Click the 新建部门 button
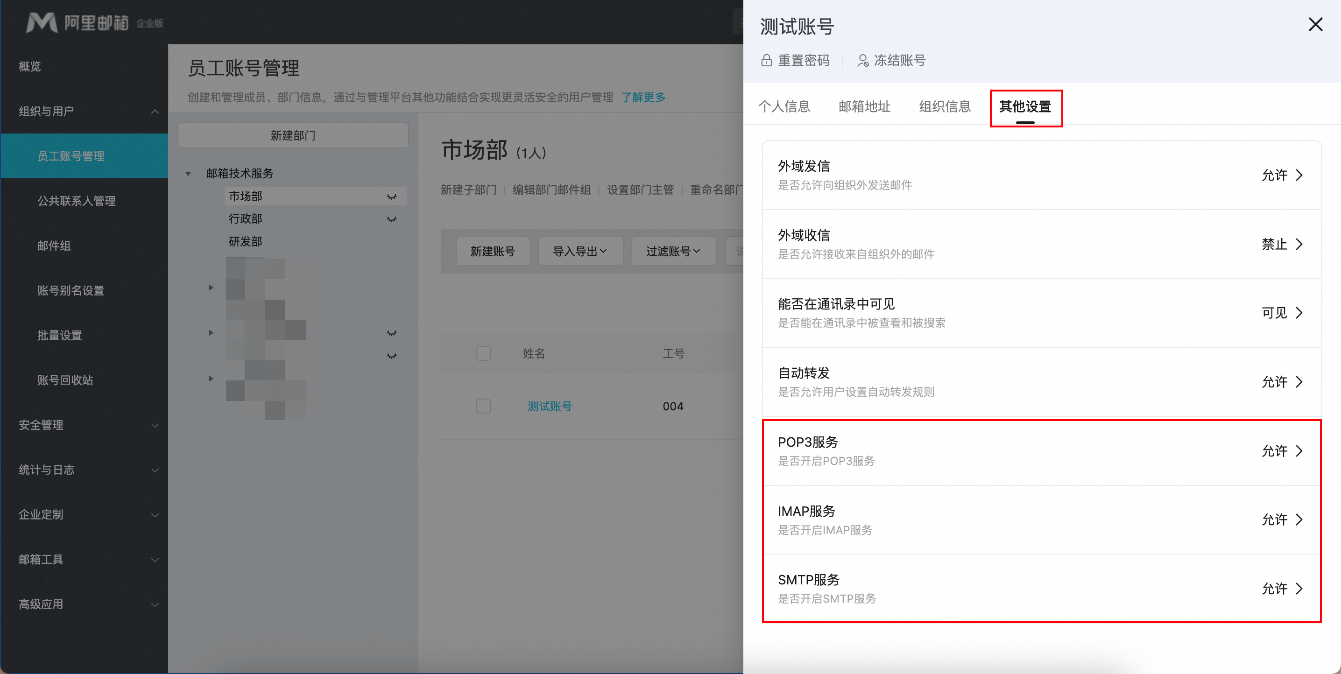1341x674 pixels. (x=293, y=135)
